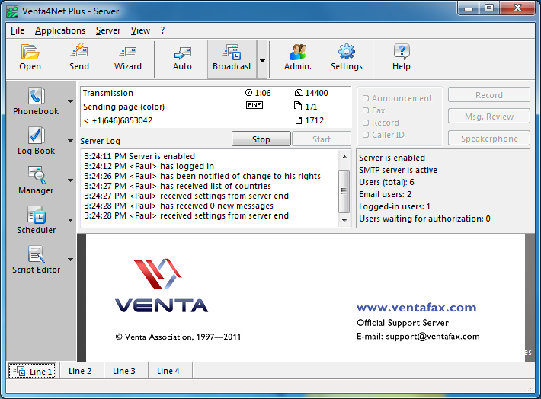541x399 pixels.
Task: Click the Broadcast toolbar icon
Action: (232, 52)
